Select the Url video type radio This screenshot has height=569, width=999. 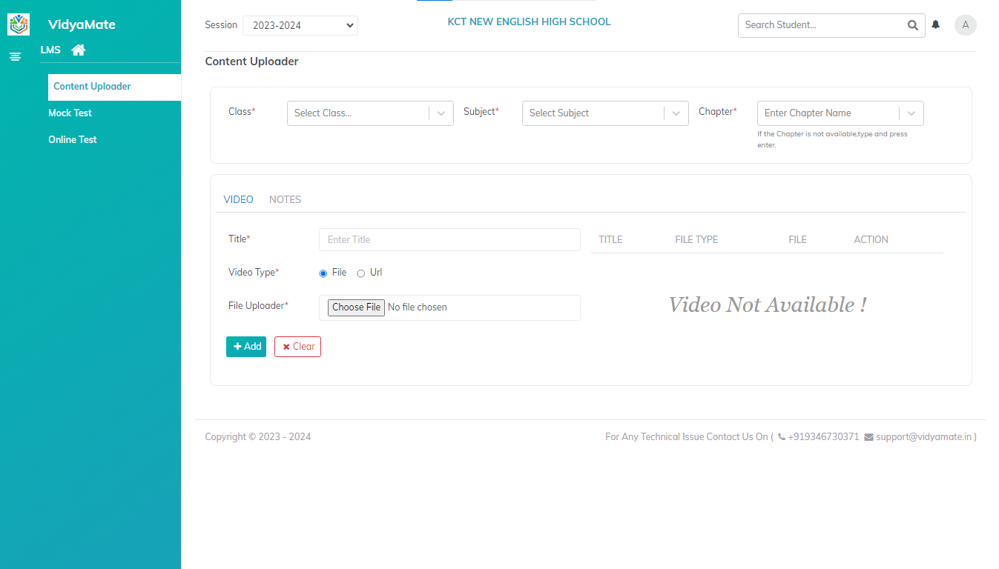pyautogui.click(x=361, y=273)
